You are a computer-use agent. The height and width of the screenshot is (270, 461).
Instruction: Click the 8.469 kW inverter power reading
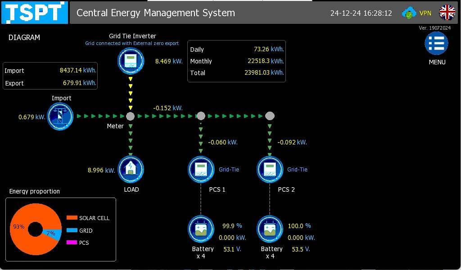(169, 61)
